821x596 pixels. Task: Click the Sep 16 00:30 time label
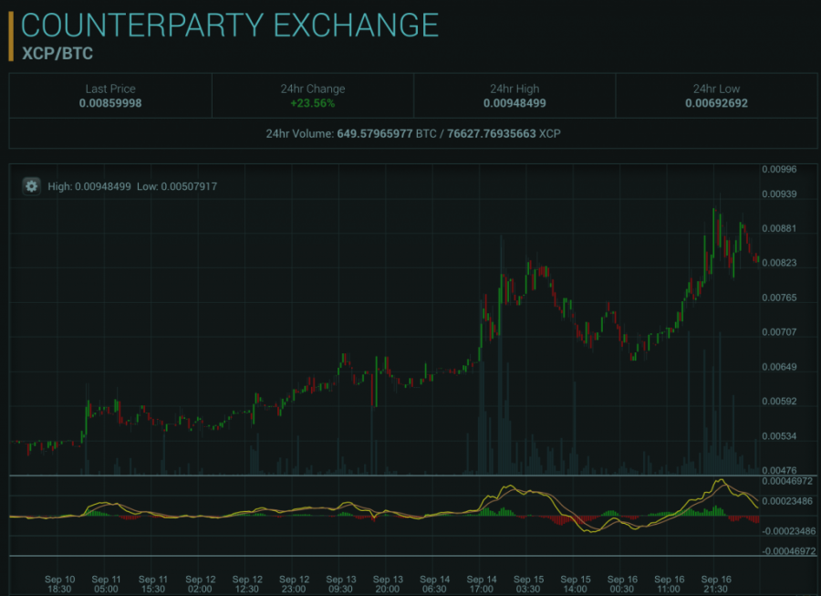pyautogui.click(x=622, y=584)
